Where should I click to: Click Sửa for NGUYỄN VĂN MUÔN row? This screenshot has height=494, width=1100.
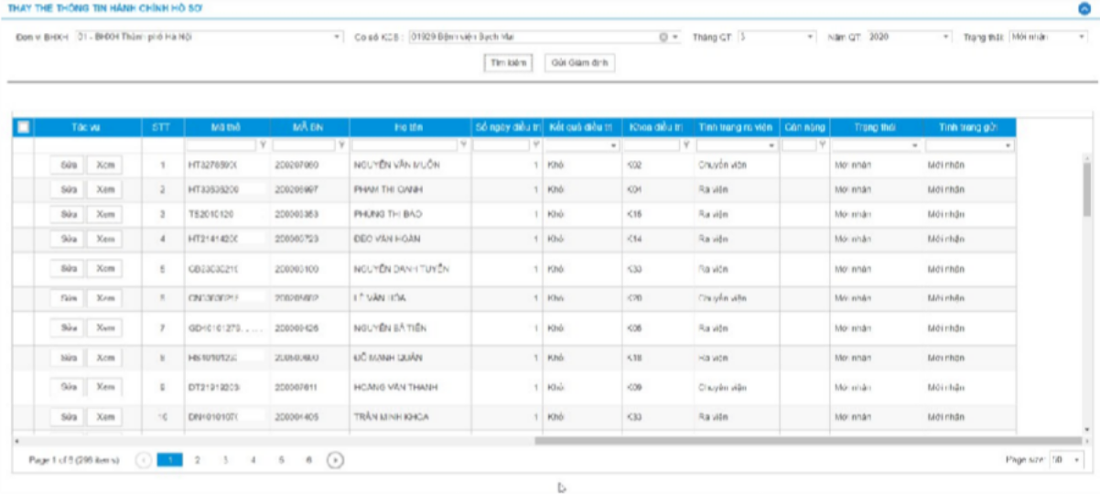pos(67,166)
